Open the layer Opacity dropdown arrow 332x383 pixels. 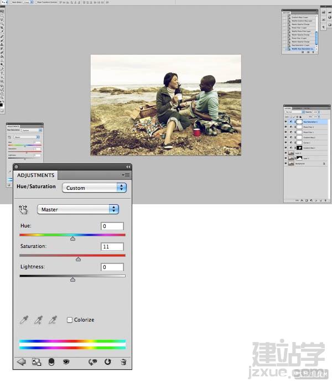coord(319,112)
